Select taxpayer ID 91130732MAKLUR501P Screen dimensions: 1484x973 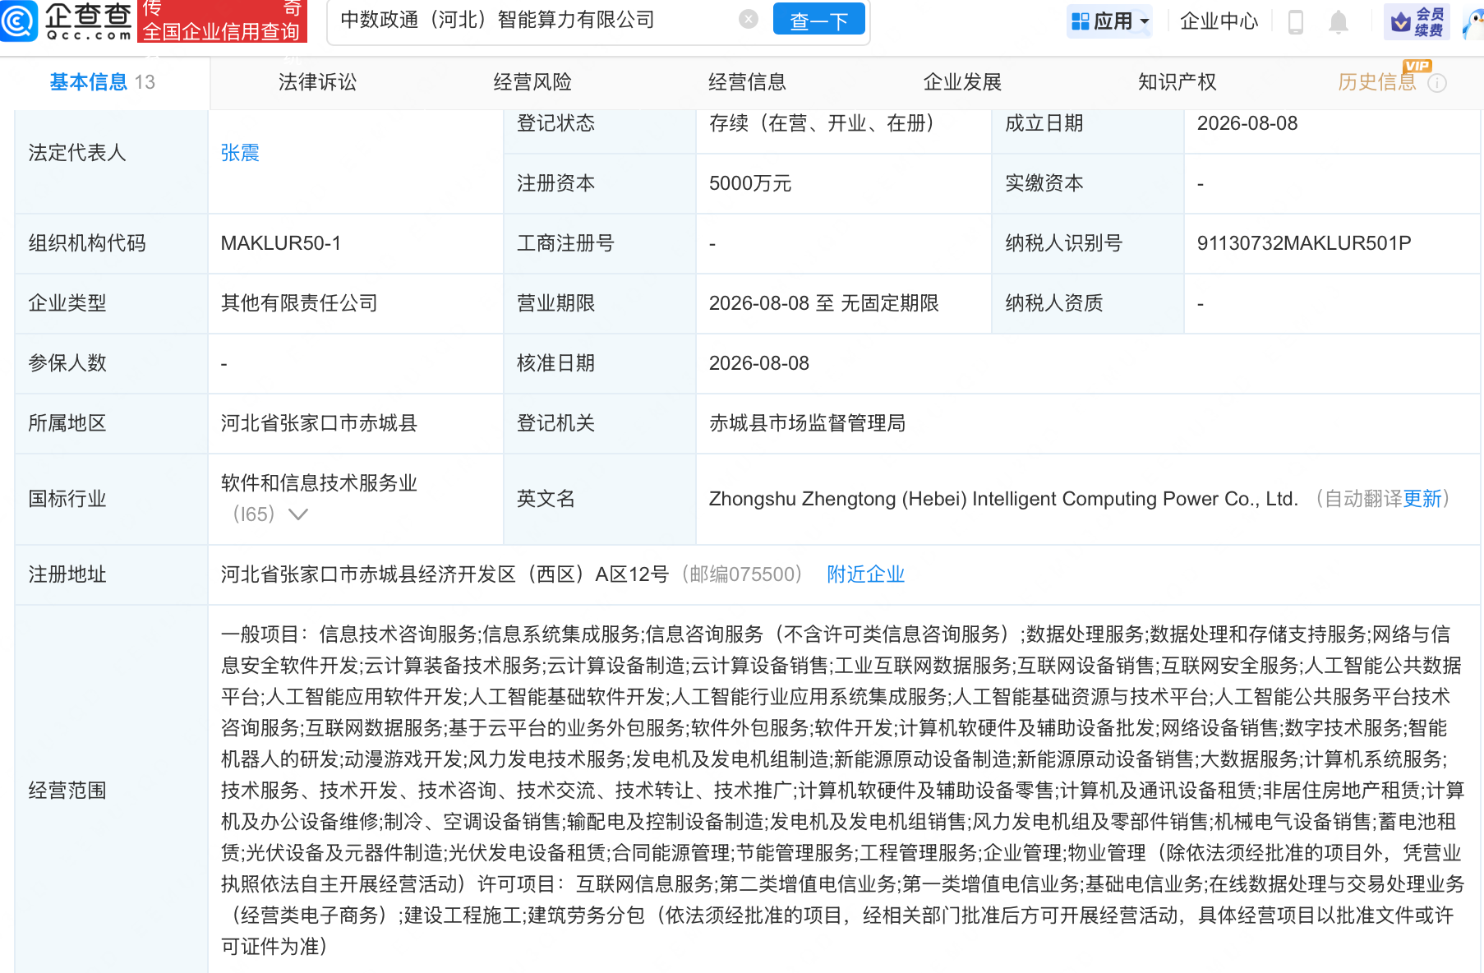(1304, 243)
